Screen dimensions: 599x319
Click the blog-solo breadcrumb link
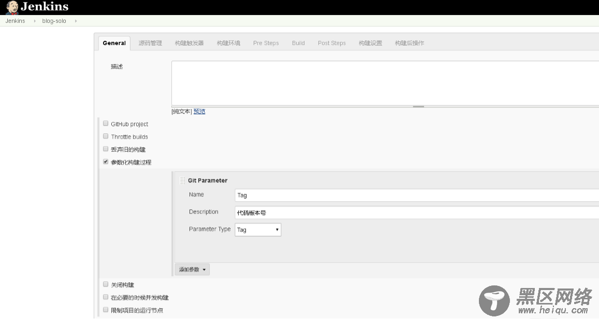(x=54, y=21)
